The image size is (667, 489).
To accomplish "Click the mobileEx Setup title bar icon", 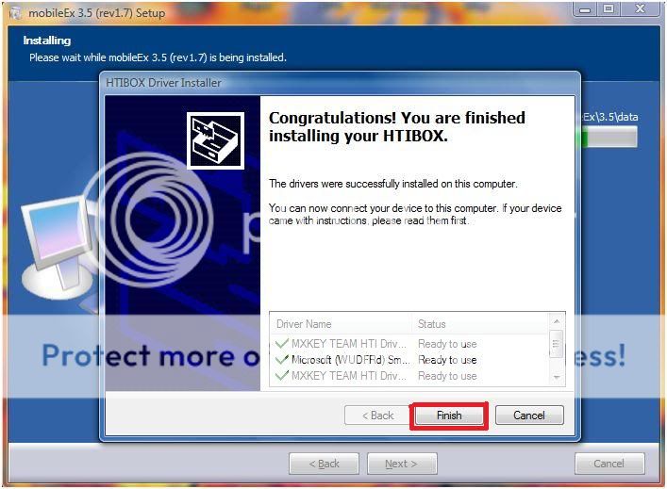I will [16, 13].
